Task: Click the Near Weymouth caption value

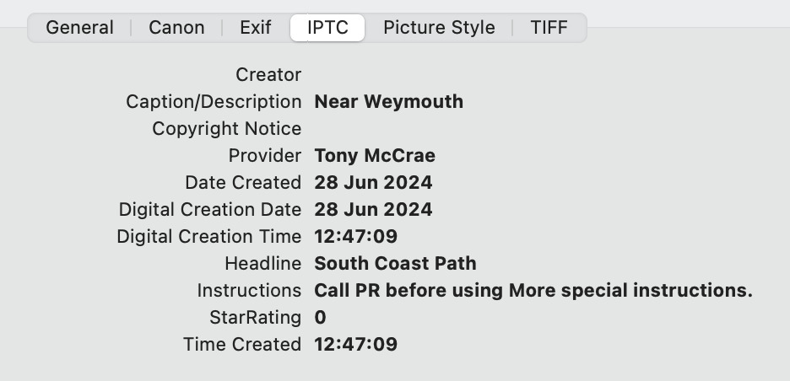Action: click(388, 102)
